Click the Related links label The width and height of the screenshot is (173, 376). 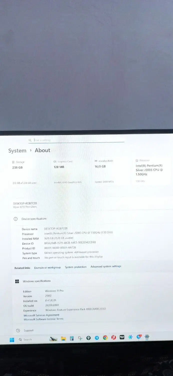pyautogui.click(x=22, y=268)
